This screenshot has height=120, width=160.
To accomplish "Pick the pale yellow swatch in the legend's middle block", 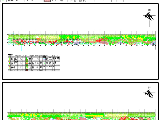I will 27,69.
